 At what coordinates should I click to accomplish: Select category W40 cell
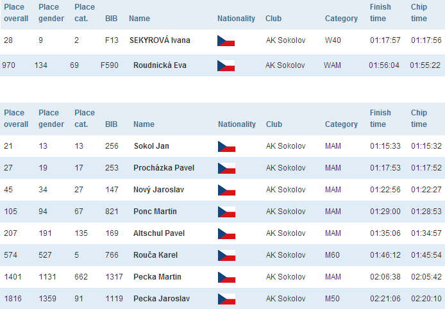(x=333, y=40)
